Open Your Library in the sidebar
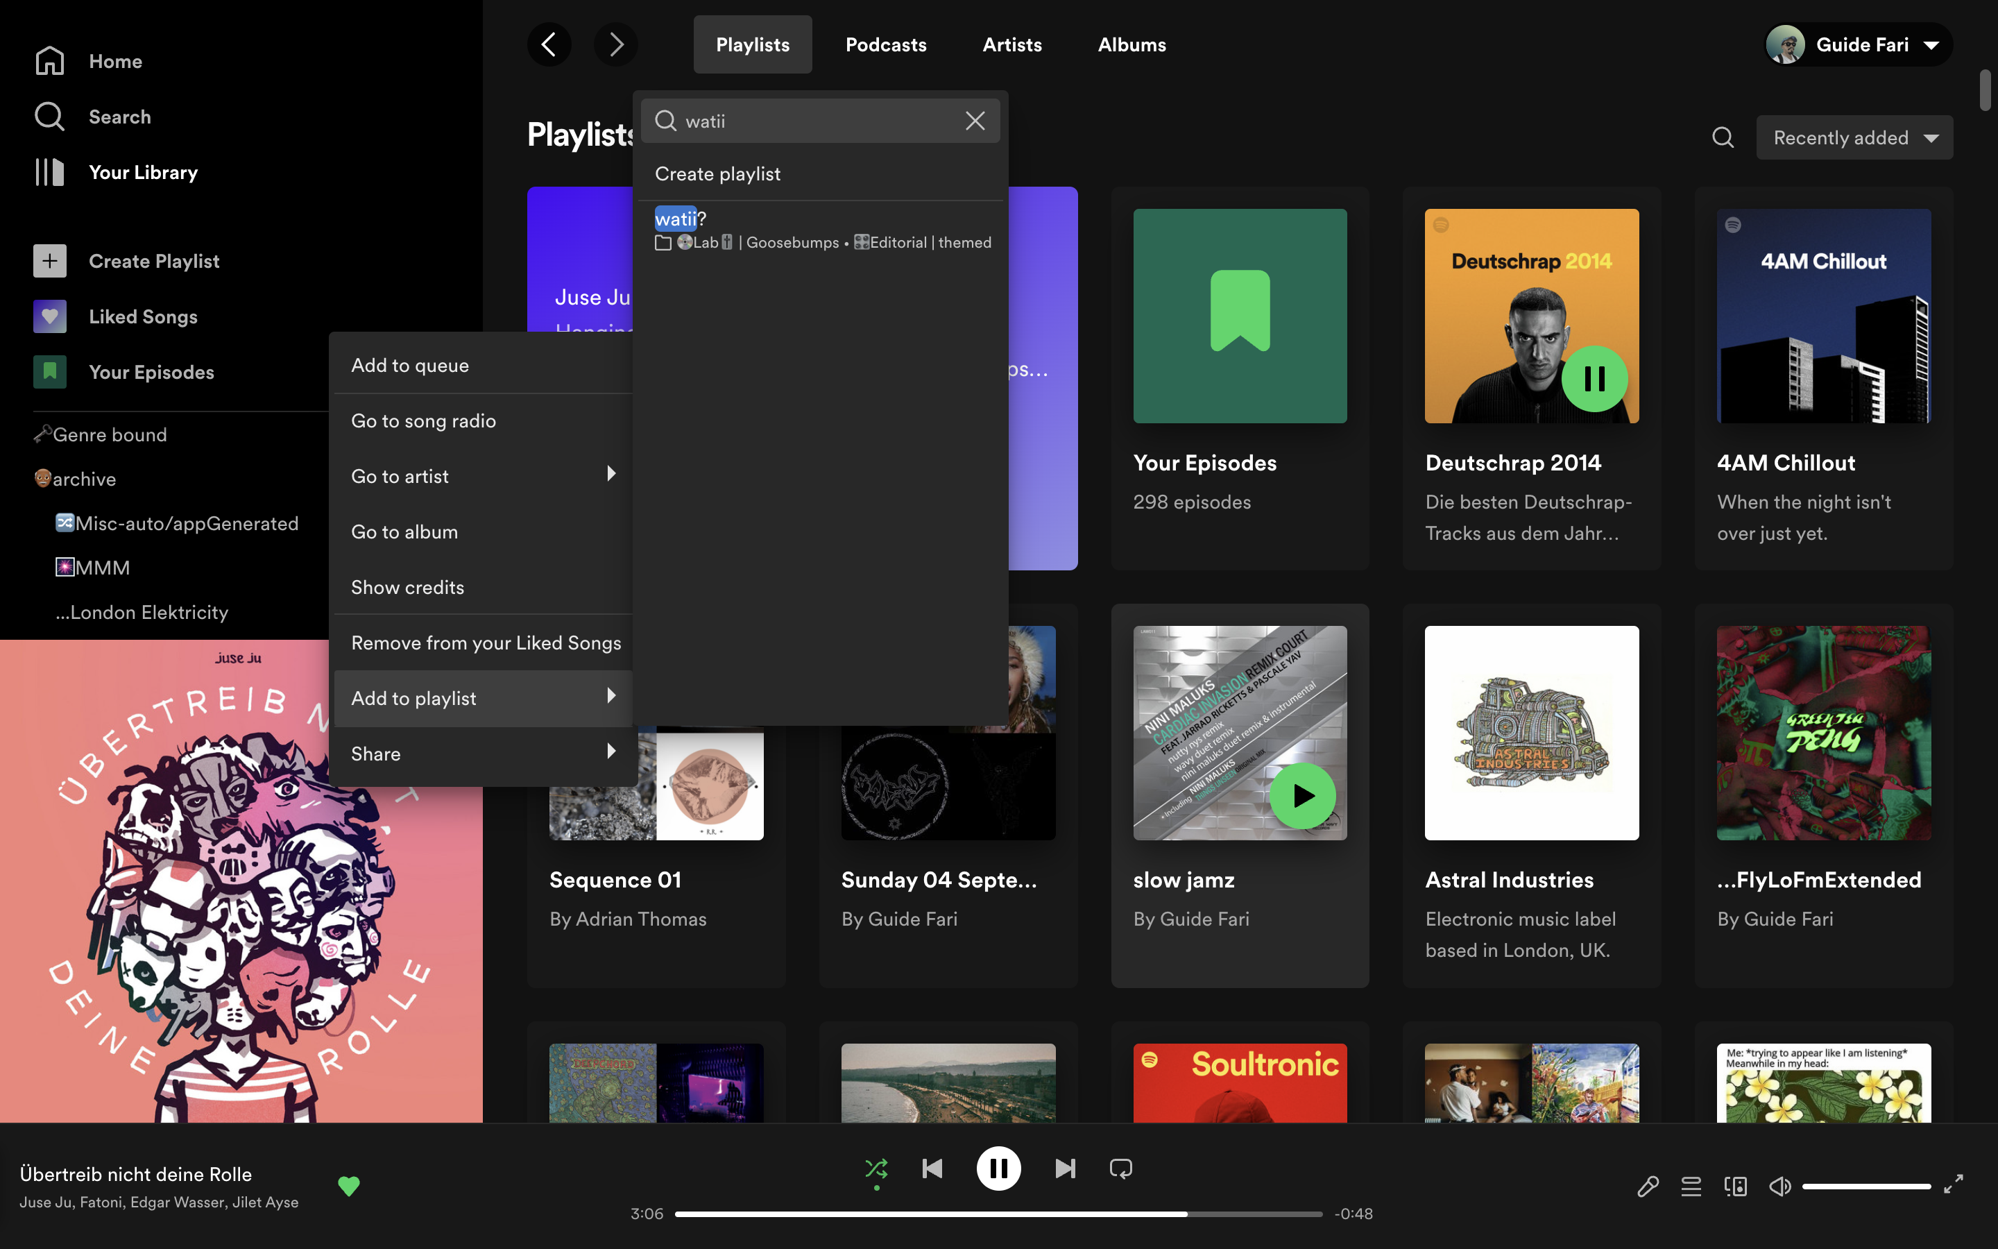Viewport: 1998px width, 1249px height. 117,172
